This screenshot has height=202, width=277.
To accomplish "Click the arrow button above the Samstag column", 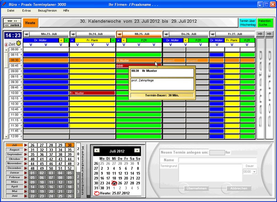I will 260,34.
